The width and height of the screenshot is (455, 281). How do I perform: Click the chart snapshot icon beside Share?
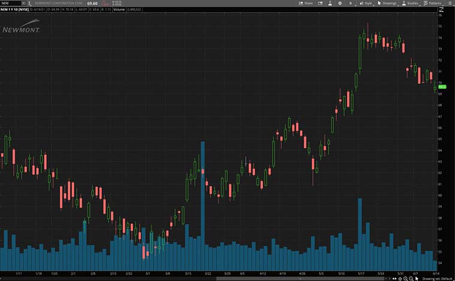tap(320, 3)
